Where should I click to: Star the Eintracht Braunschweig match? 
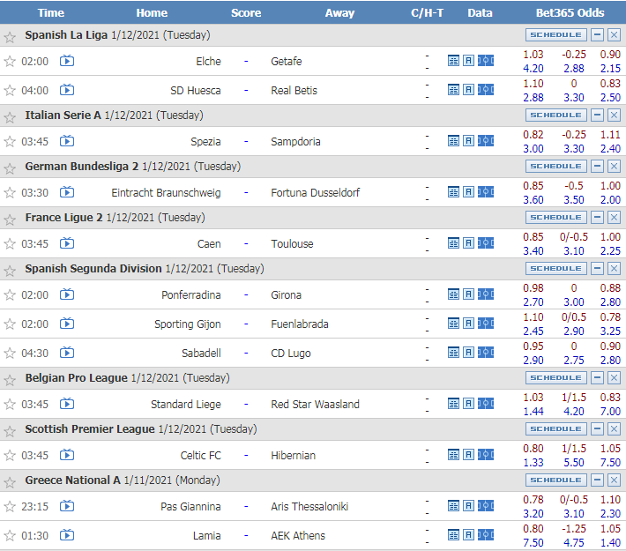(10, 192)
